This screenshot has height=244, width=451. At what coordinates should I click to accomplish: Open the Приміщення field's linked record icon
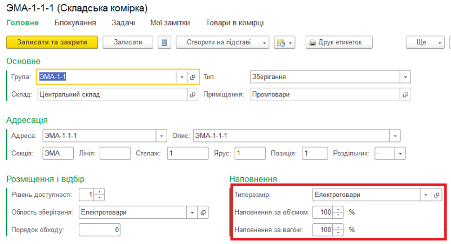tap(405, 94)
